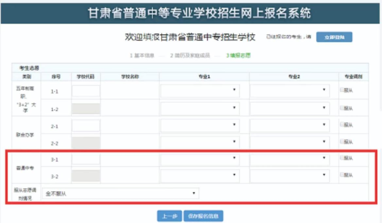Tick the 服从 checkbox for row 3-2
The width and height of the screenshot is (382, 223).
pyautogui.click(x=342, y=175)
